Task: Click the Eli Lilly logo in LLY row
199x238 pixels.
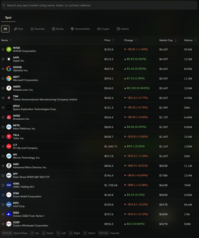Action: (x=9, y=146)
